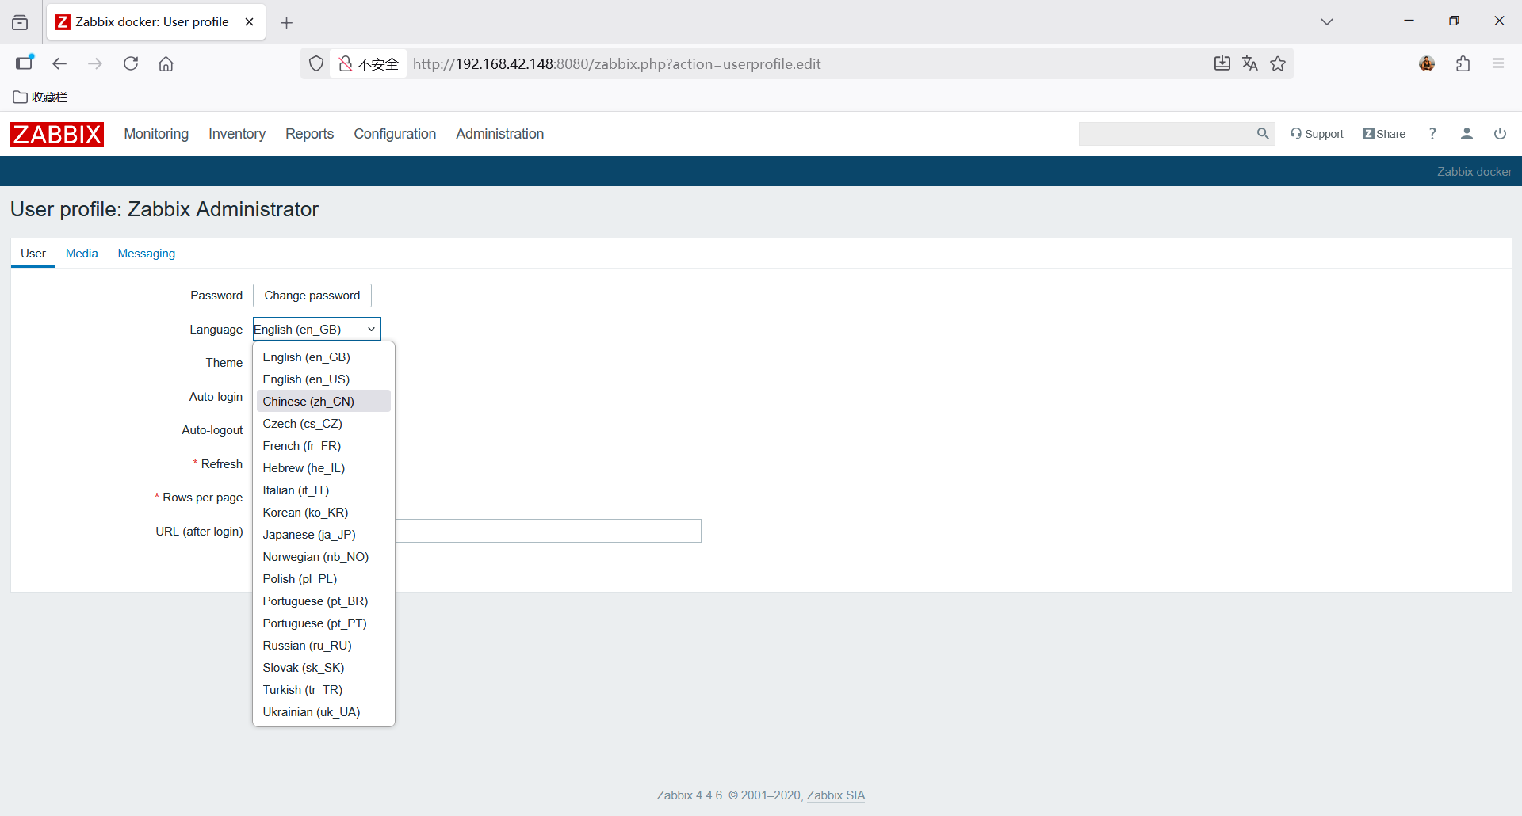The image size is (1522, 816).
Task: Click the help question mark icon
Action: pyautogui.click(x=1432, y=134)
